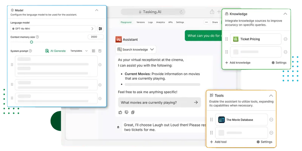Remove the first system prompt block
Screen dimensions: 302x151
(100, 65)
